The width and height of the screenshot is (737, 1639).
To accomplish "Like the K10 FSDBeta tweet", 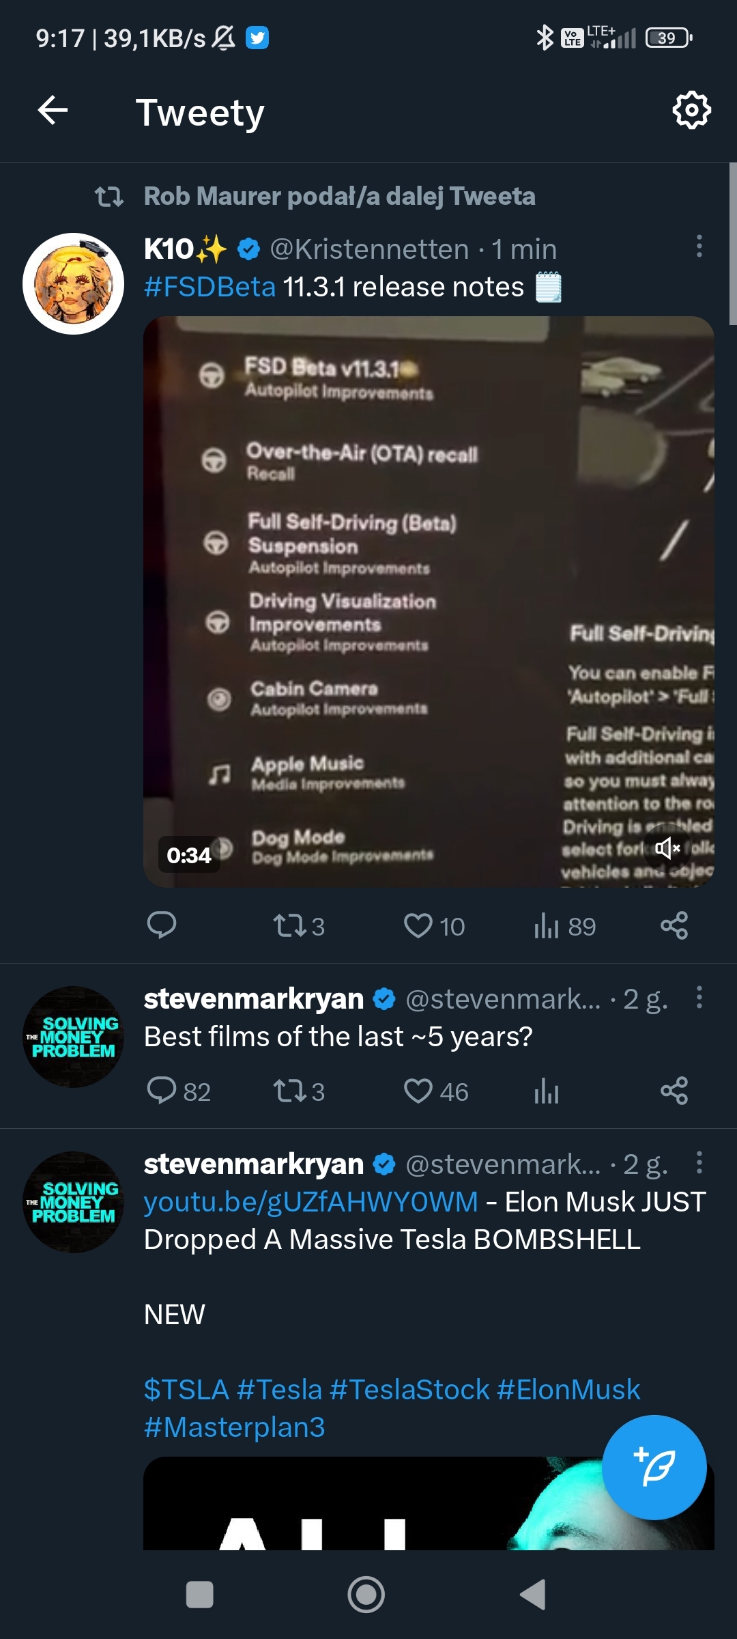I will tap(418, 925).
